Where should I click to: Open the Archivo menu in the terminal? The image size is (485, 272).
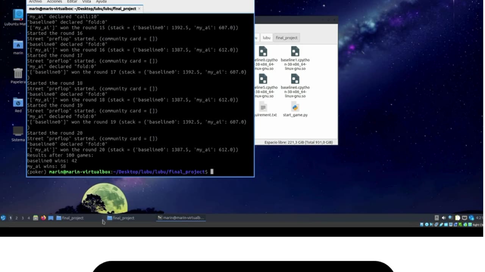35,2
